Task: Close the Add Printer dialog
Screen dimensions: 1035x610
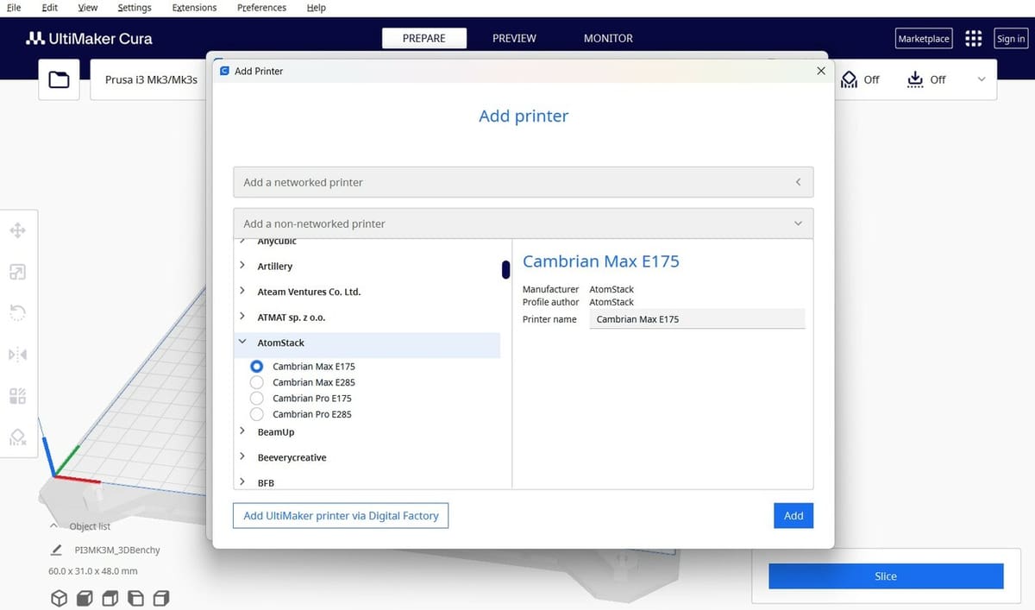Action: tap(821, 71)
